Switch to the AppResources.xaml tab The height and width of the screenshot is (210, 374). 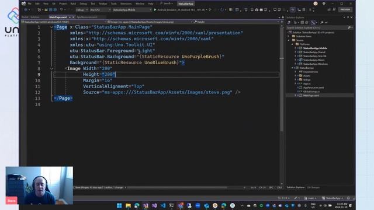pyautogui.click(x=87, y=17)
